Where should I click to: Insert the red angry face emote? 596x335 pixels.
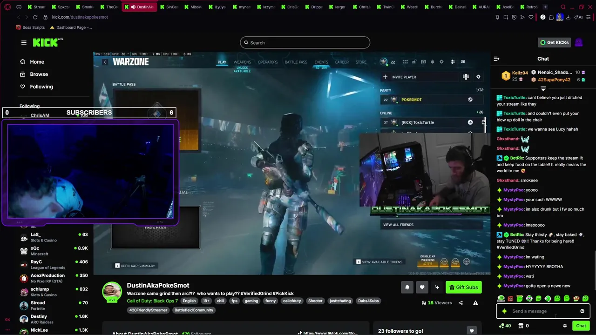(510, 299)
